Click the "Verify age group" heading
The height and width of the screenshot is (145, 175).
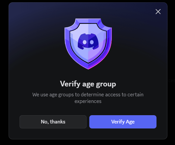88,84
